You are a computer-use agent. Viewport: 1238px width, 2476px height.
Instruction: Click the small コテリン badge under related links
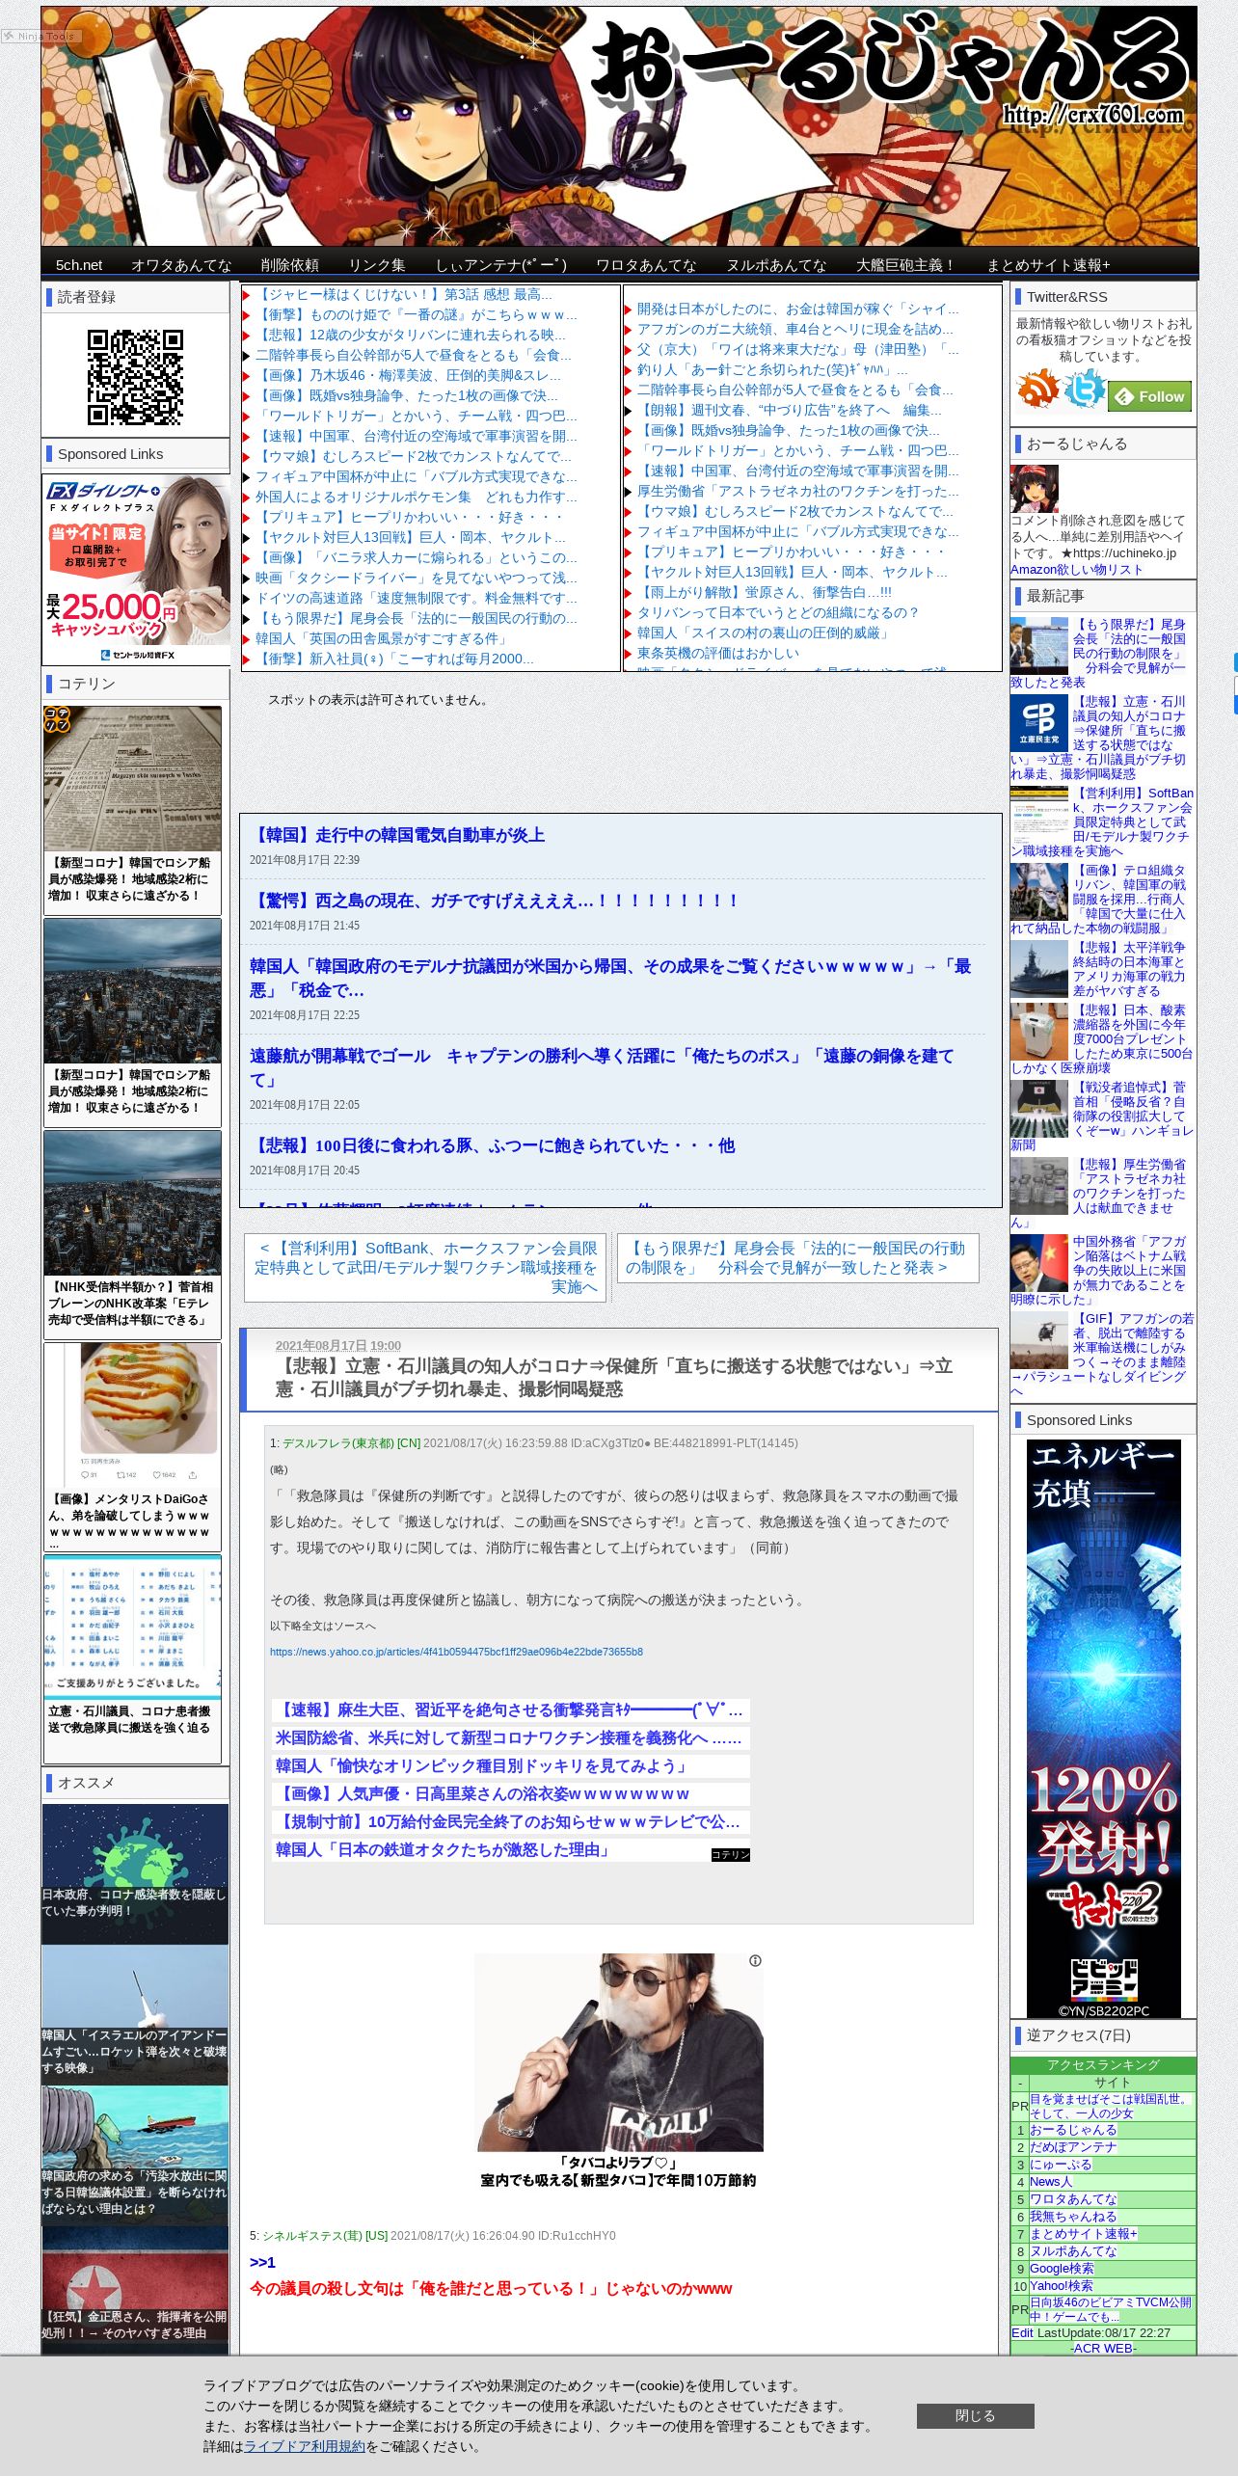(x=730, y=1854)
